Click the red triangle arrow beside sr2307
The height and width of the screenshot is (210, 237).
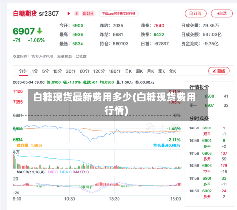tap(69, 14)
